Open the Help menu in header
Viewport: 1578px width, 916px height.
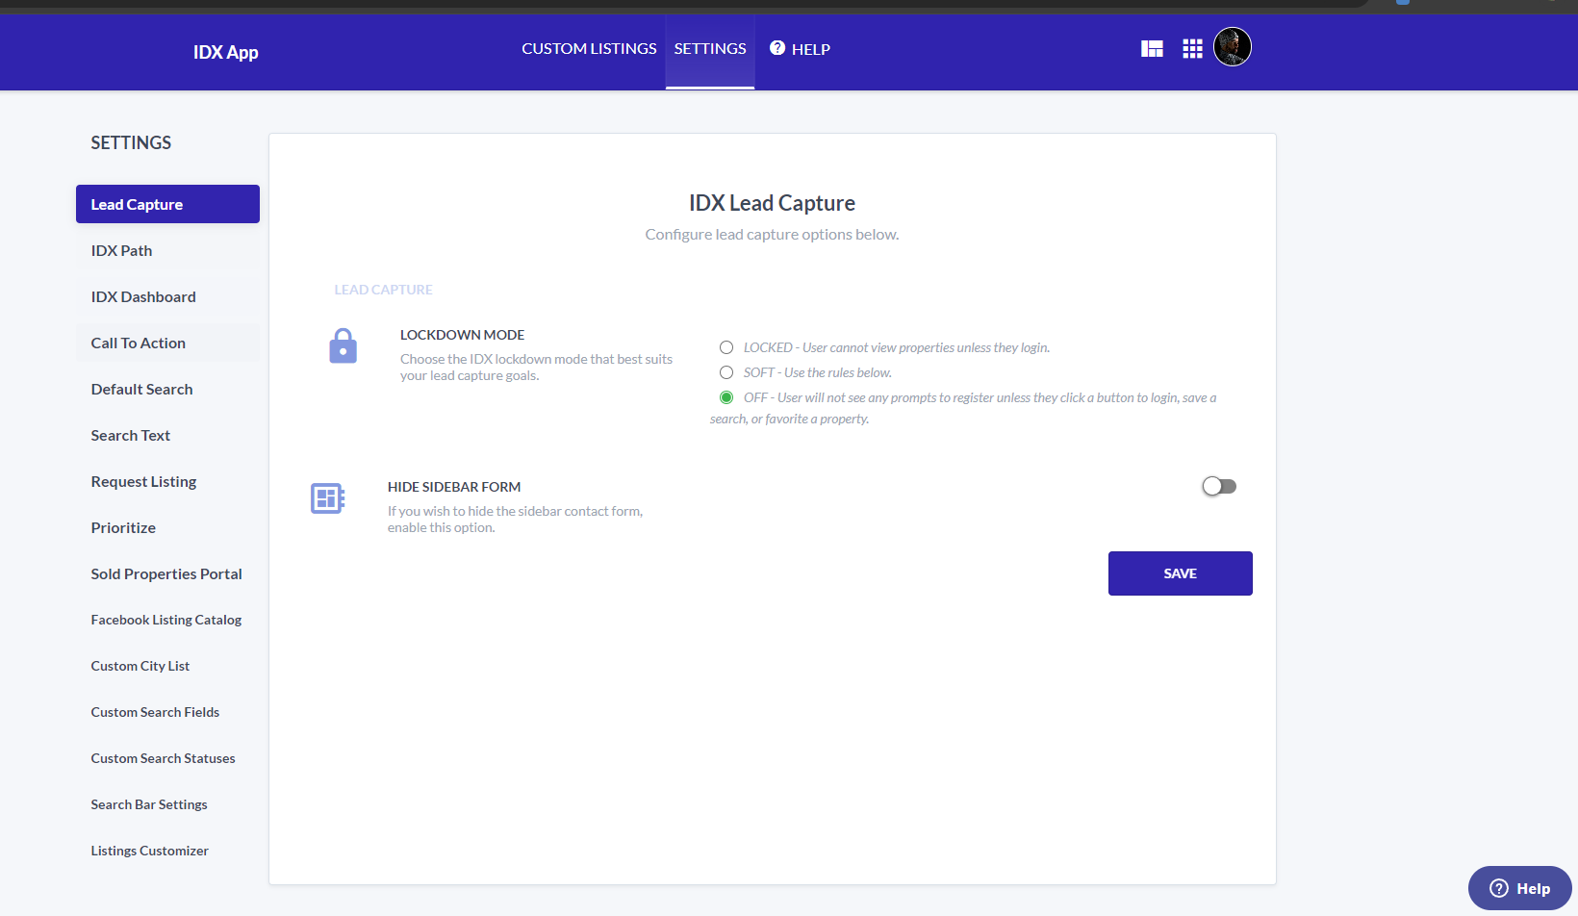(800, 49)
